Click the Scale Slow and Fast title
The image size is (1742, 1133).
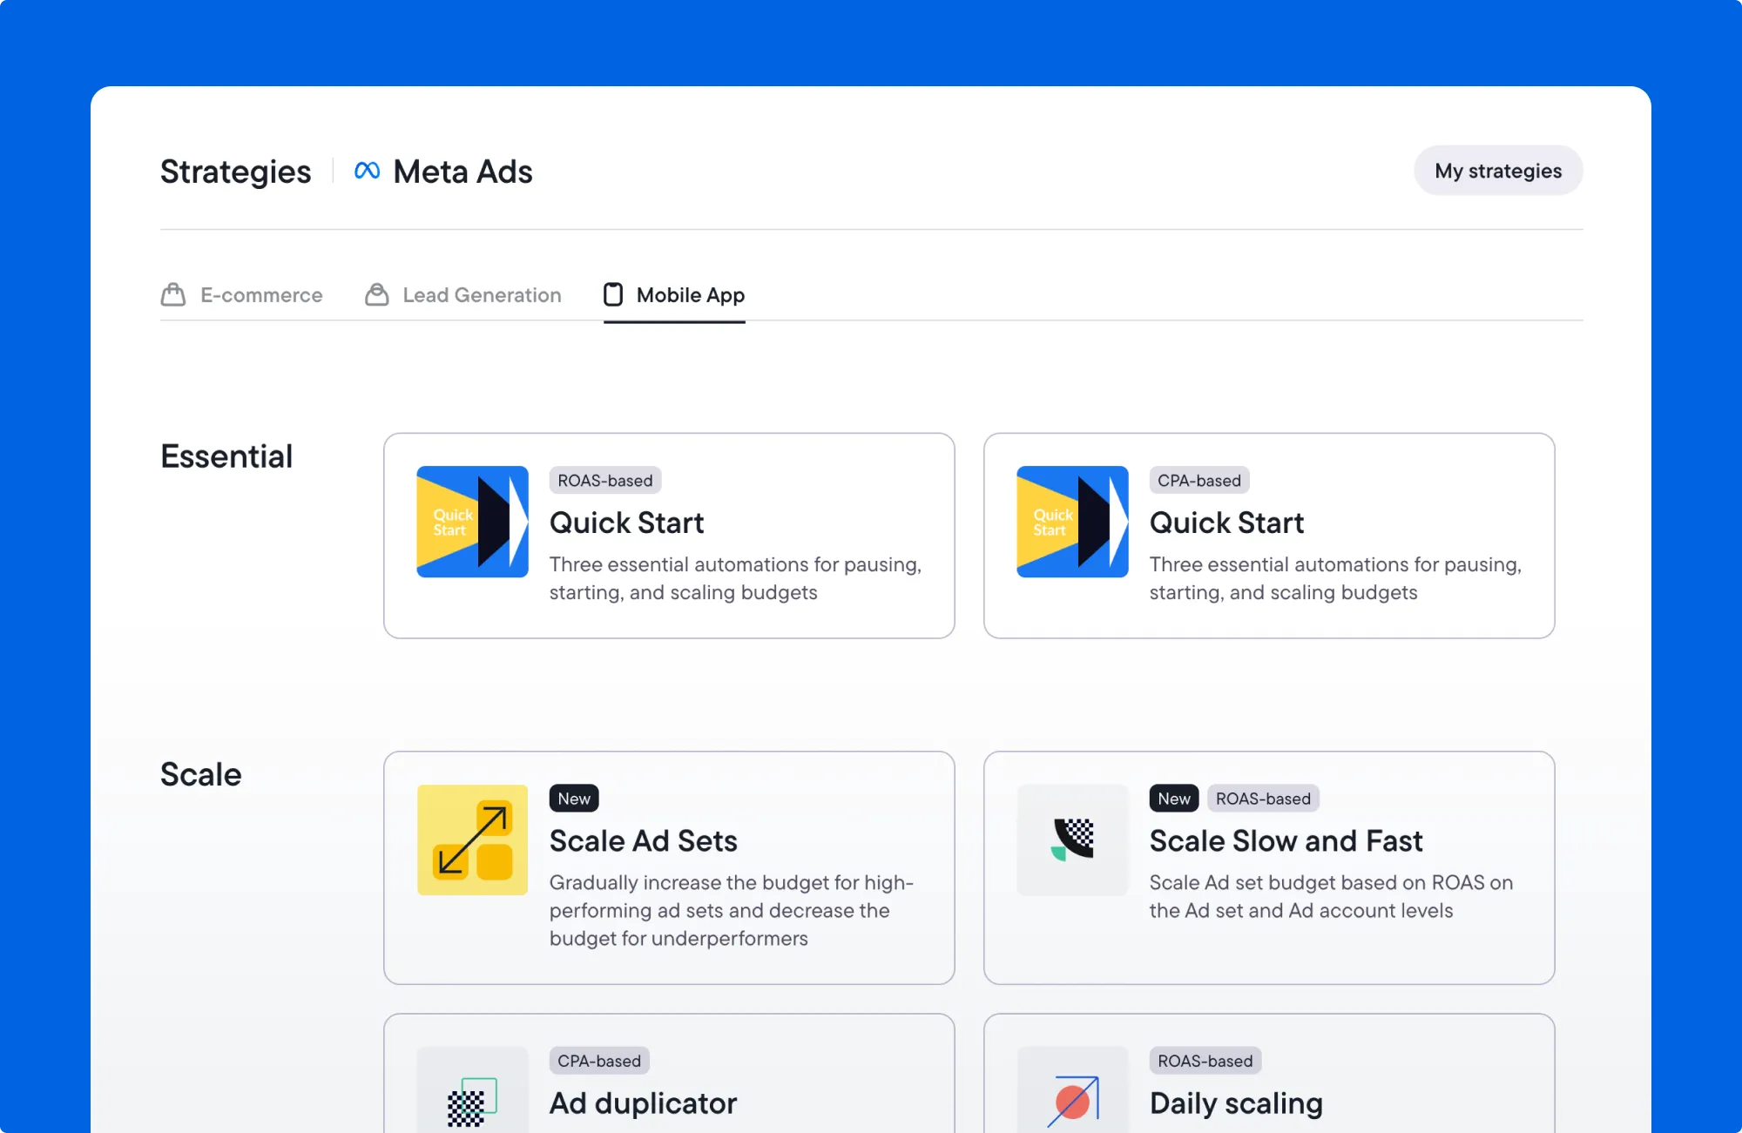[x=1286, y=840]
